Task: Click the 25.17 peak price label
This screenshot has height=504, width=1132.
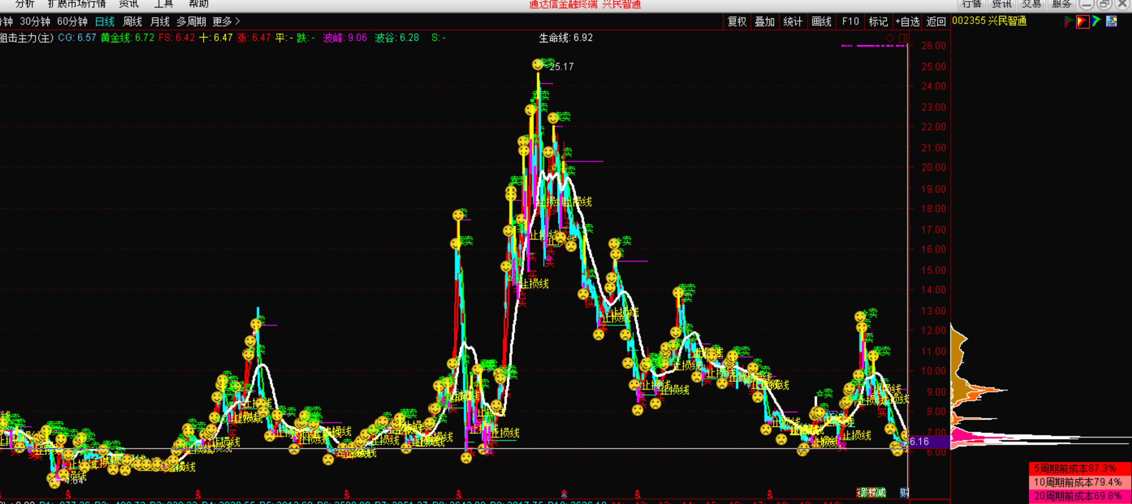Action: tap(561, 67)
